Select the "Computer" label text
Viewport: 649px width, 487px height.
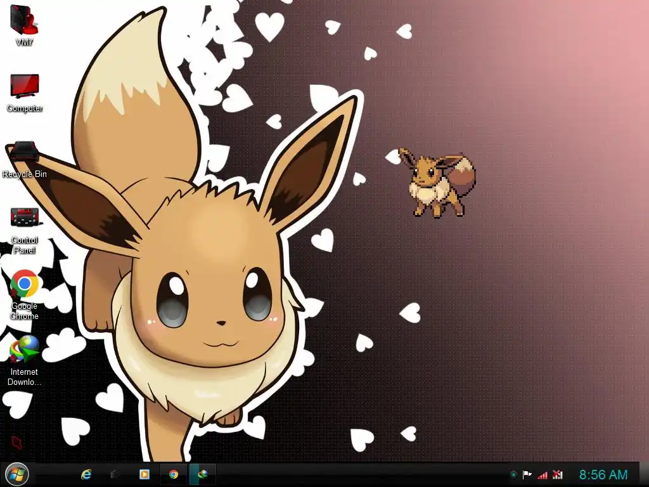coord(25,108)
